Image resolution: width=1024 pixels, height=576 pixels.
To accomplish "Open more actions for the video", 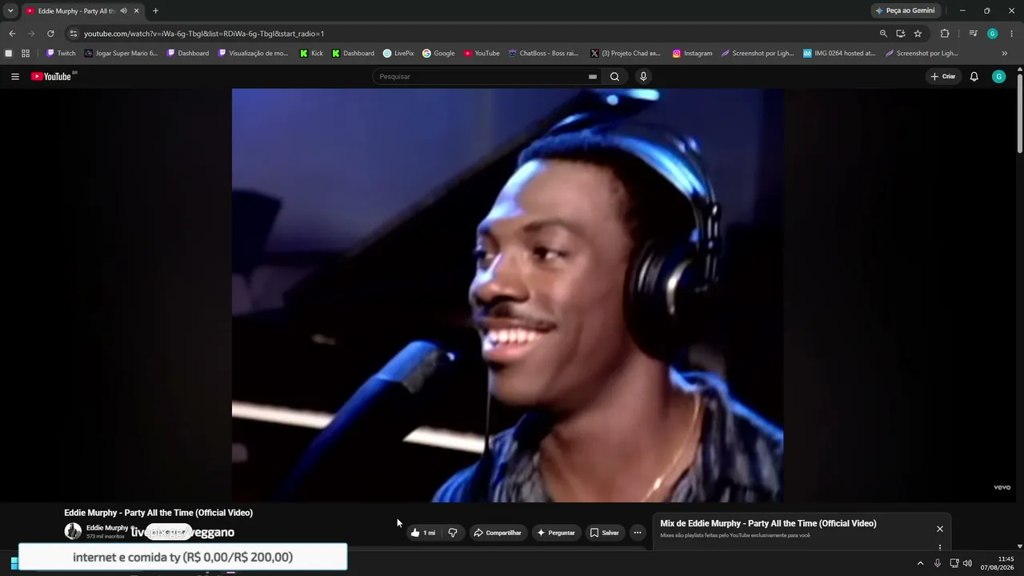I will (638, 533).
